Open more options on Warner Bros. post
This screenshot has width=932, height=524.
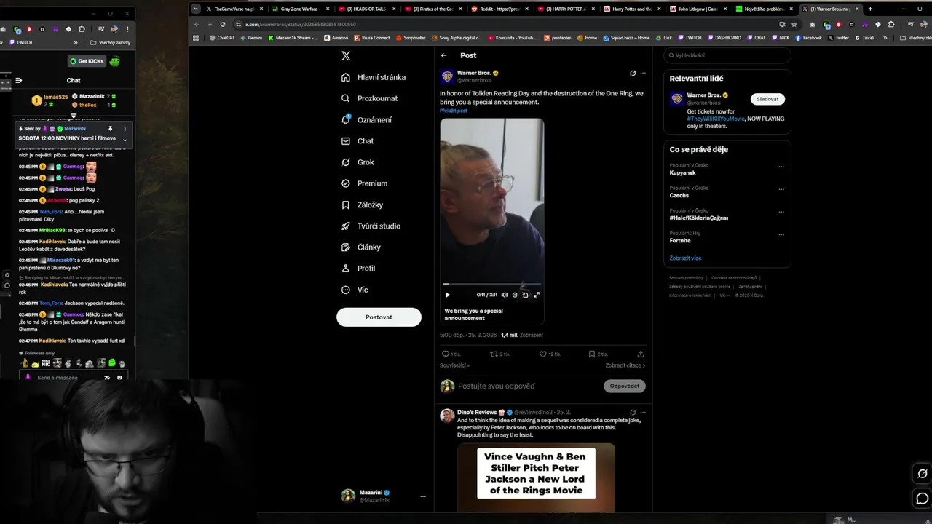(x=643, y=73)
